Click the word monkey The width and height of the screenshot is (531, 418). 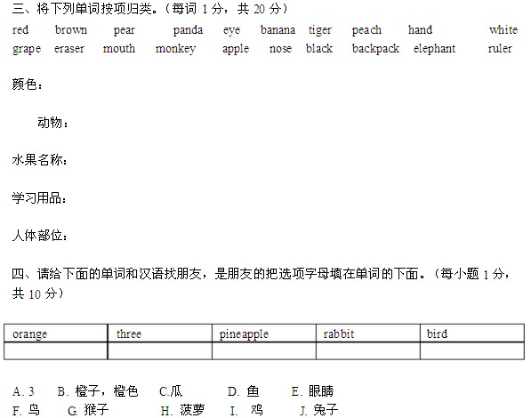(x=175, y=49)
